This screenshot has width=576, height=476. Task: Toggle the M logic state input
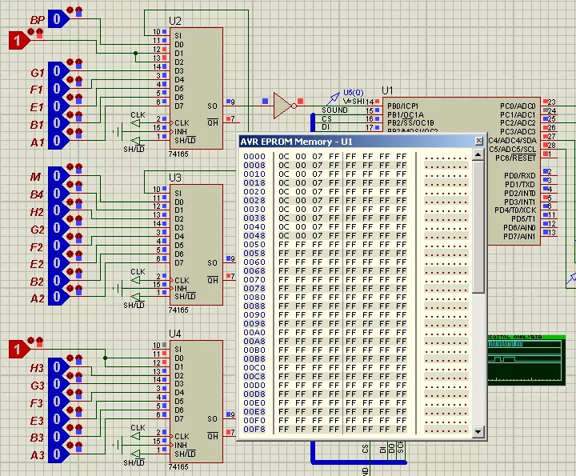click(x=57, y=176)
